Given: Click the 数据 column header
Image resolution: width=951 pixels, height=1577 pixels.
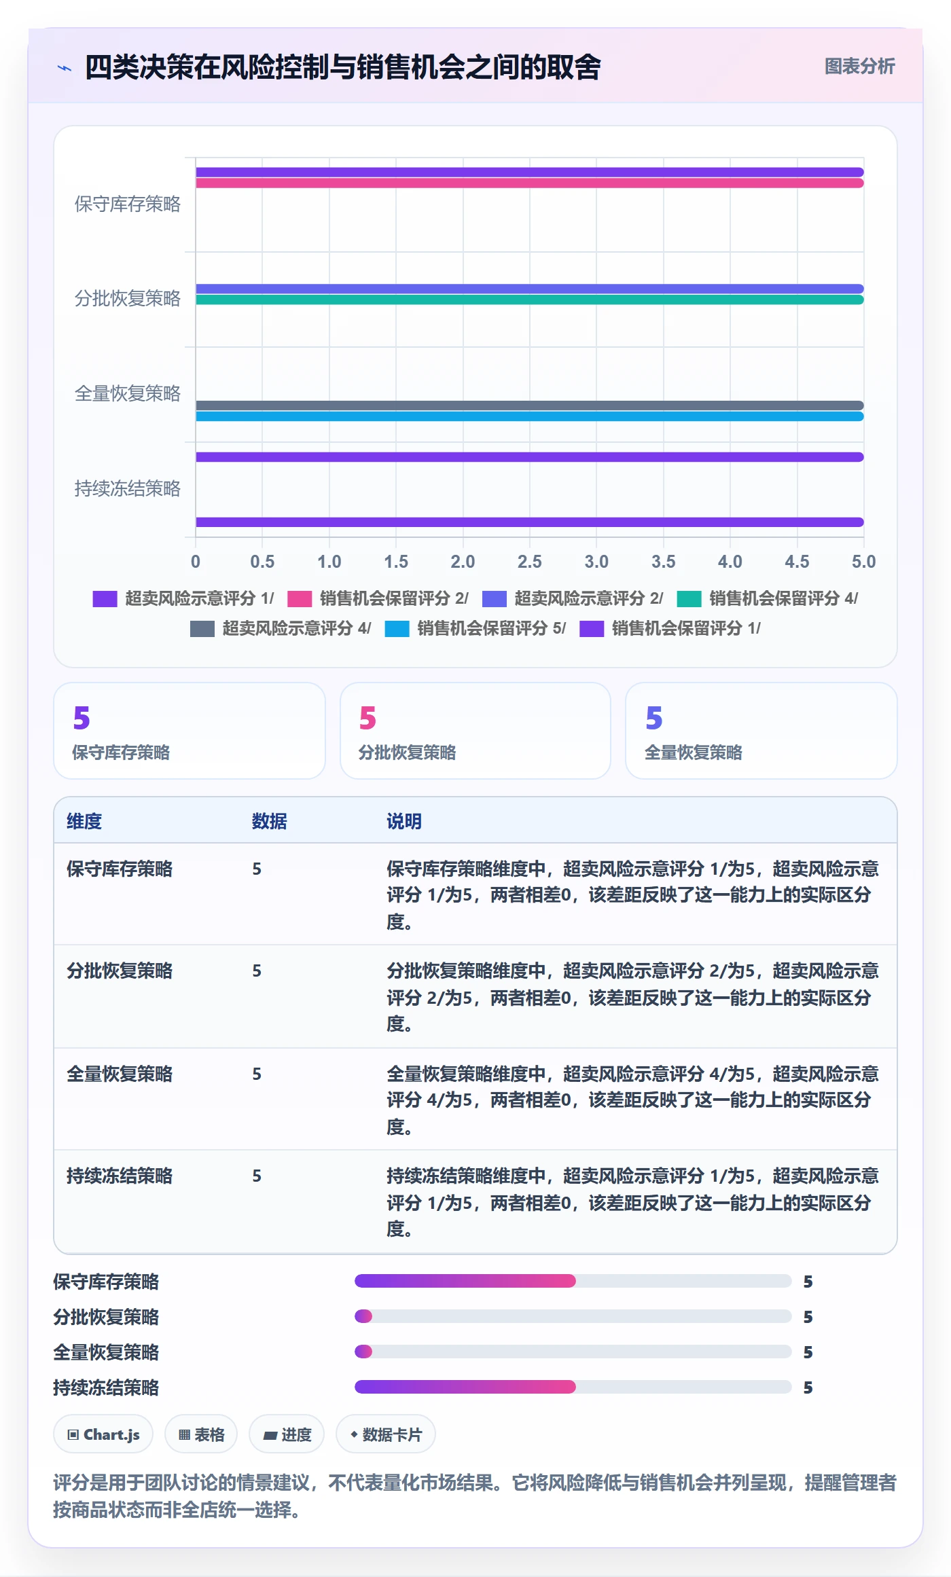Looking at the screenshot, I should pyautogui.click(x=270, y=821).
